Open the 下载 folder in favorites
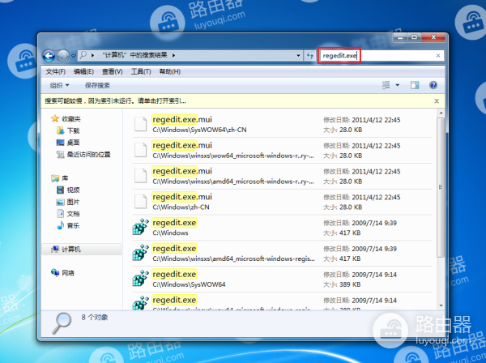Image resolution: width=486 pixels, height=363 pixels. coord(74,130)
